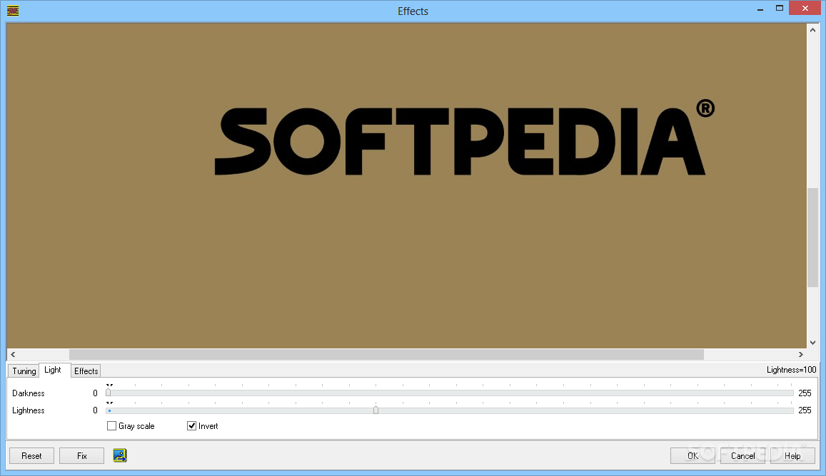The height and width of the screenshot is (476, 826).
Task: Click the horizontal scrollbar thumb
Action: coord(386,354)
